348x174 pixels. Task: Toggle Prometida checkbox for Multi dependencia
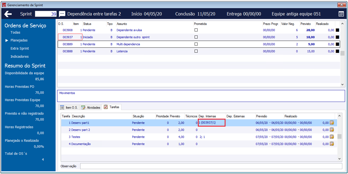(x=196, y=44)
